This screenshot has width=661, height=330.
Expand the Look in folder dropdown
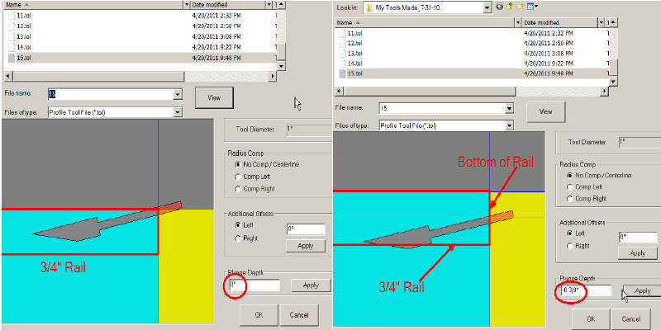[487, 7]
